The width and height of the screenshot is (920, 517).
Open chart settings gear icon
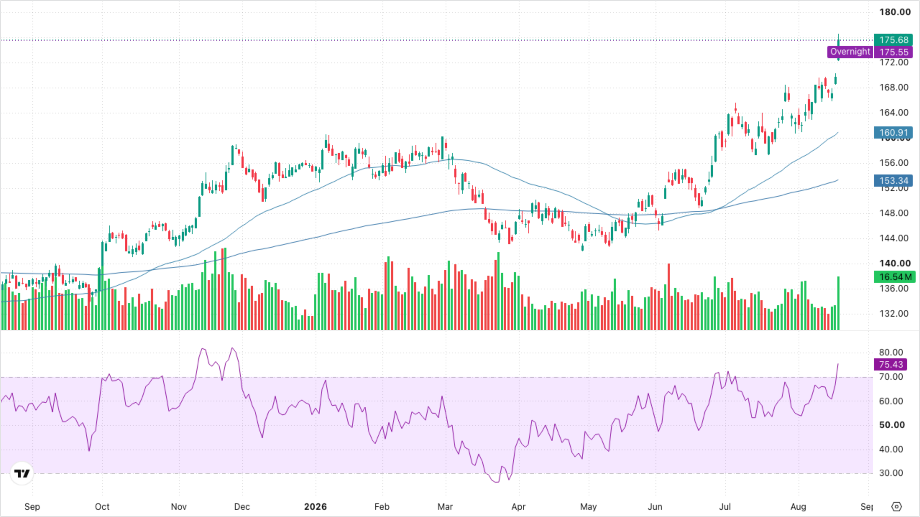(897, 507)
